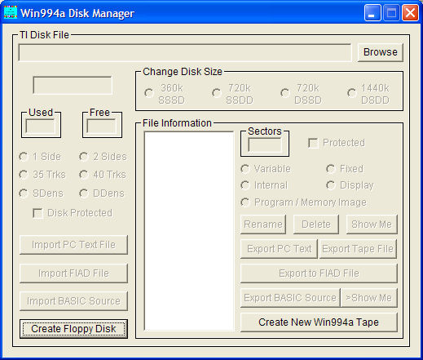The width and height of the screenshot is (423, 360).
Task: Click Create New Win994a Tape button
Action: (319, 322)
